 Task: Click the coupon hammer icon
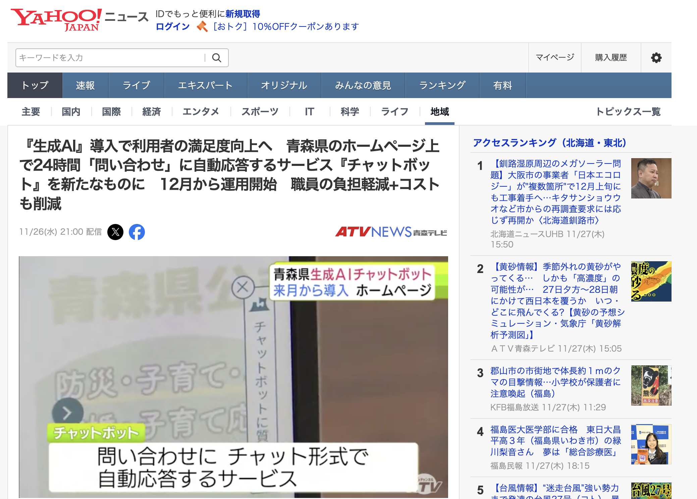(202, 27)
